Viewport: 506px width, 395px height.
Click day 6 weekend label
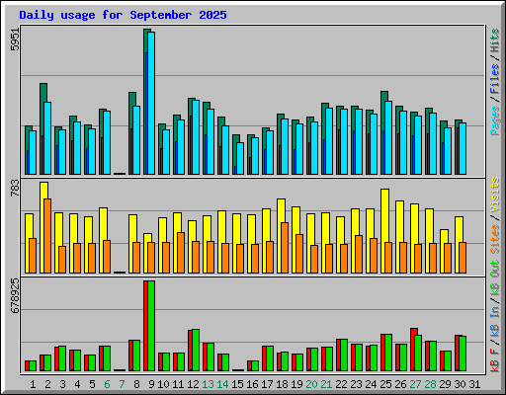(107, 384)
